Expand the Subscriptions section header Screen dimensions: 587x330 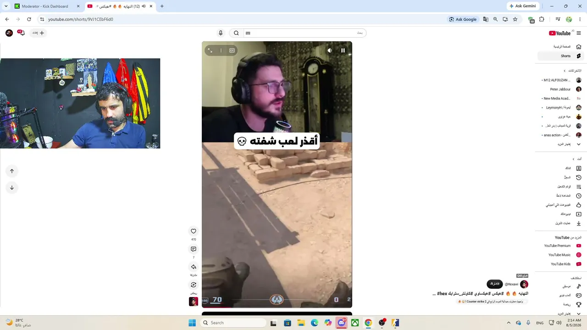[572, 71]
